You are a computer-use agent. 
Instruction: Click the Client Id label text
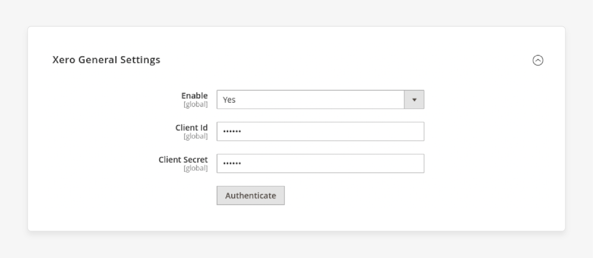(x=191, y=128)
